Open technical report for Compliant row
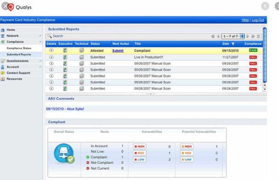 [81, 50]
